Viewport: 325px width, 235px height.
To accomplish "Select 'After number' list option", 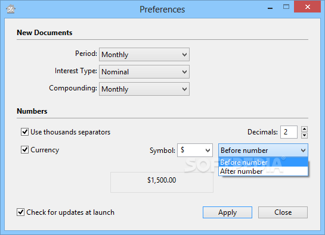I will click(x=263, y=171).
